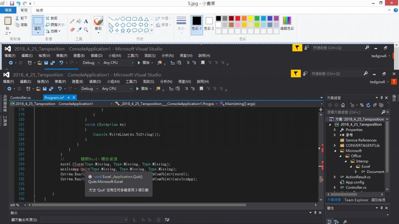Open the Brushes (筆刷) dropdown arrow

[98, 33]
